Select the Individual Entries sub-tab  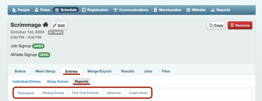27,82
